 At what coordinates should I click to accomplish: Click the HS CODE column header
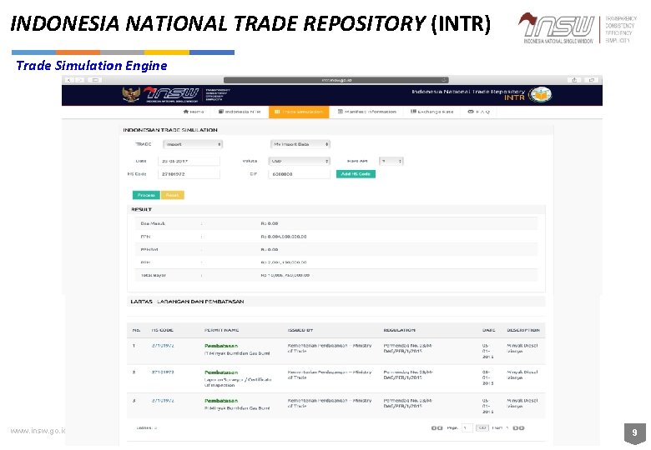[163, 330]
